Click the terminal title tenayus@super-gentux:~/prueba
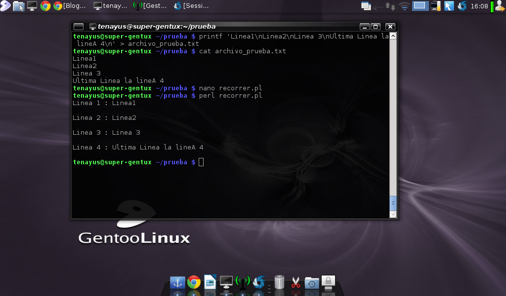506x296 pixels. [x=157, y=27]
